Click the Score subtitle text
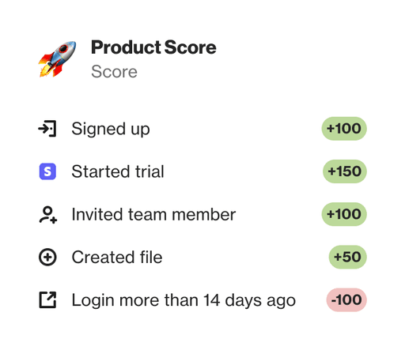This screenshot has width=405, height=350. click(x=114, y=72)
